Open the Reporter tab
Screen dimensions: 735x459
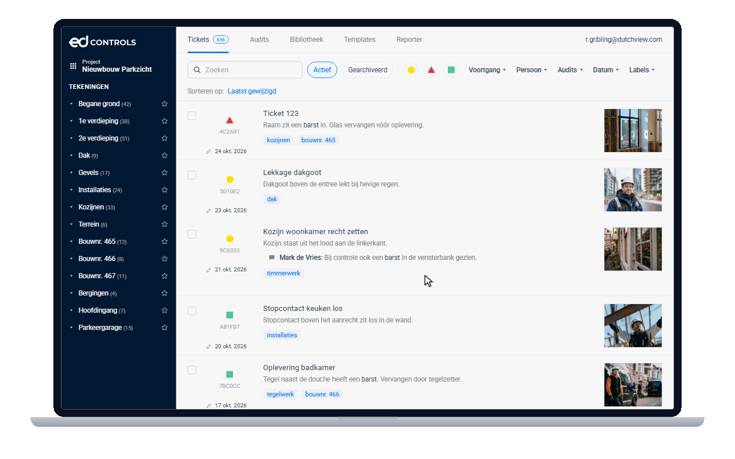tap(409, 40)
